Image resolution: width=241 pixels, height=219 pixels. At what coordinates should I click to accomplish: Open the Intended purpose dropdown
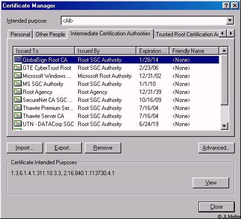coord(230,20)
